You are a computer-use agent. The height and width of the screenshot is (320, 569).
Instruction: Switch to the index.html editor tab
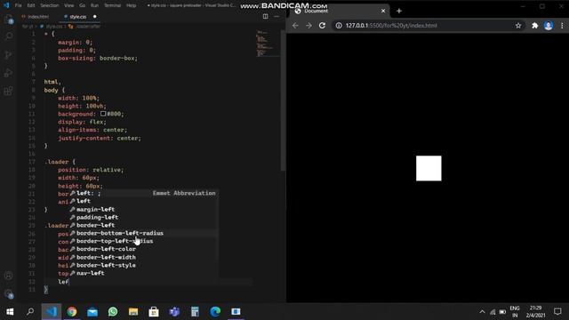[x=36, y=17]
